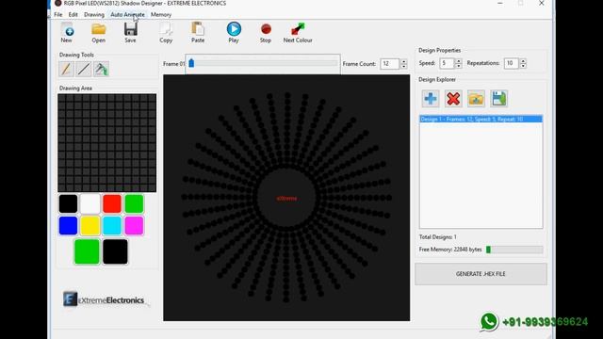
Task: Click the Free Memory progress bar
Action: click(514, 250)
